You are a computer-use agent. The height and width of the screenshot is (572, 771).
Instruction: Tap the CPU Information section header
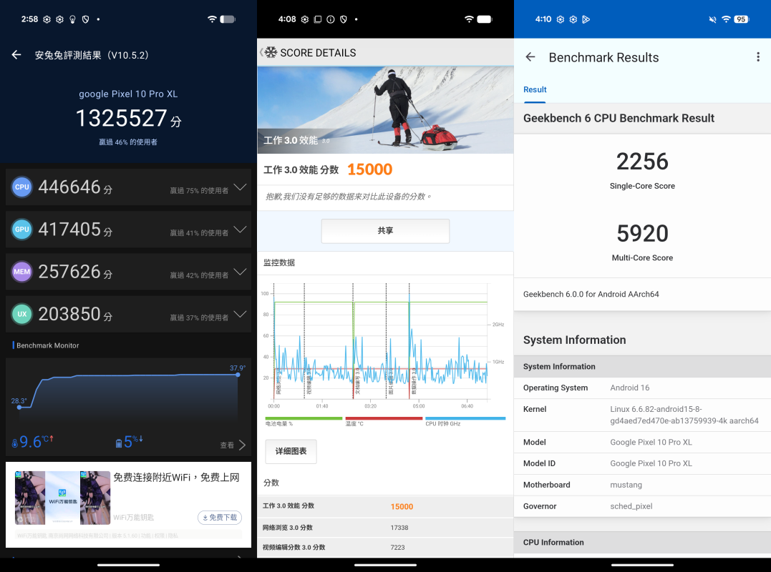pyautogui.click(x=642, y=543)
